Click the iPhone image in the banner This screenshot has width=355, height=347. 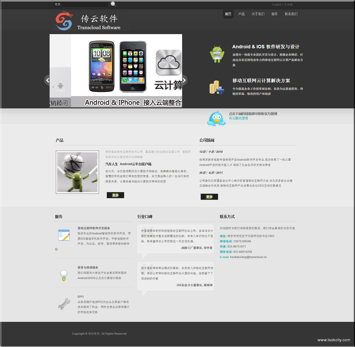133,66
